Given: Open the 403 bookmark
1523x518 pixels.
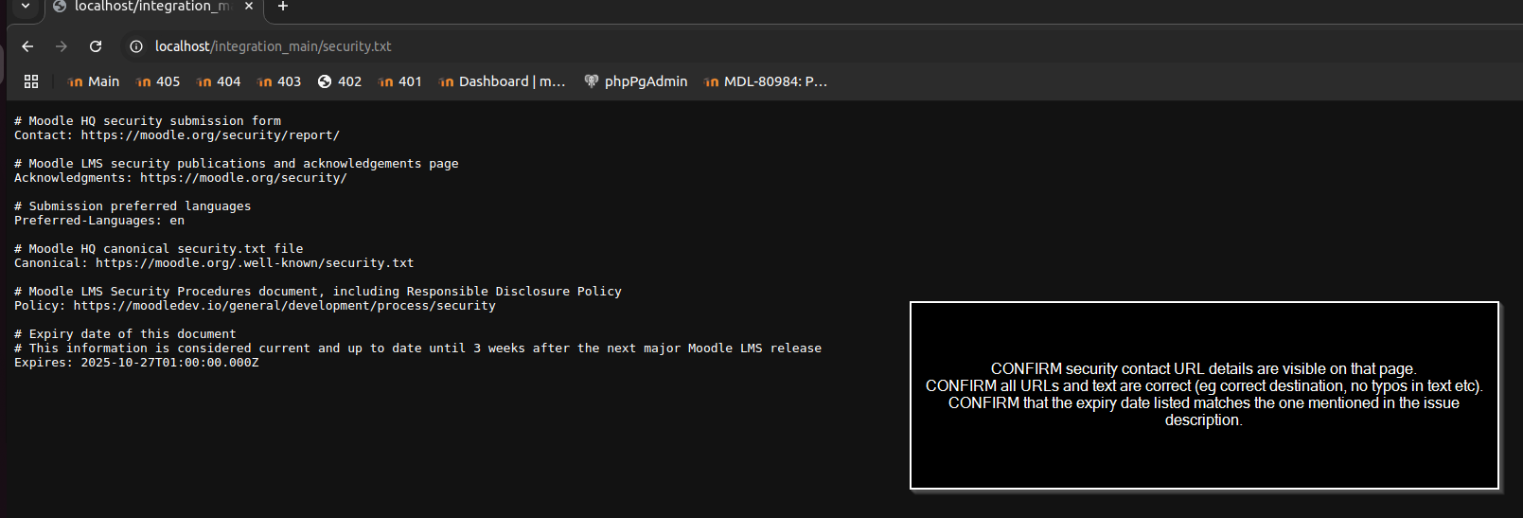Looking at the screenshot, I should [278, 81].
